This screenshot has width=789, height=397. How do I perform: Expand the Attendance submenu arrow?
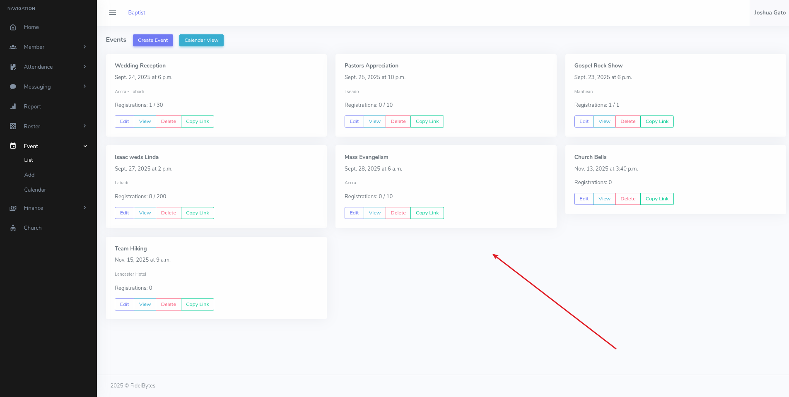click(85, 67)
